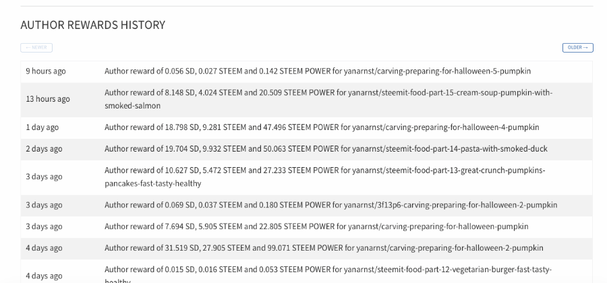The height and width of the screenshot is (283, 607).
Task: Click the "9 hours ago" timestamp
Action: [46, 71]
